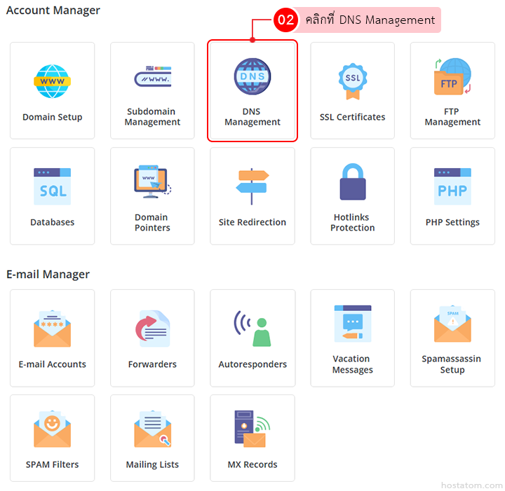Open Mailing Lists icon
Screen dimensions: 505x491
152,429
